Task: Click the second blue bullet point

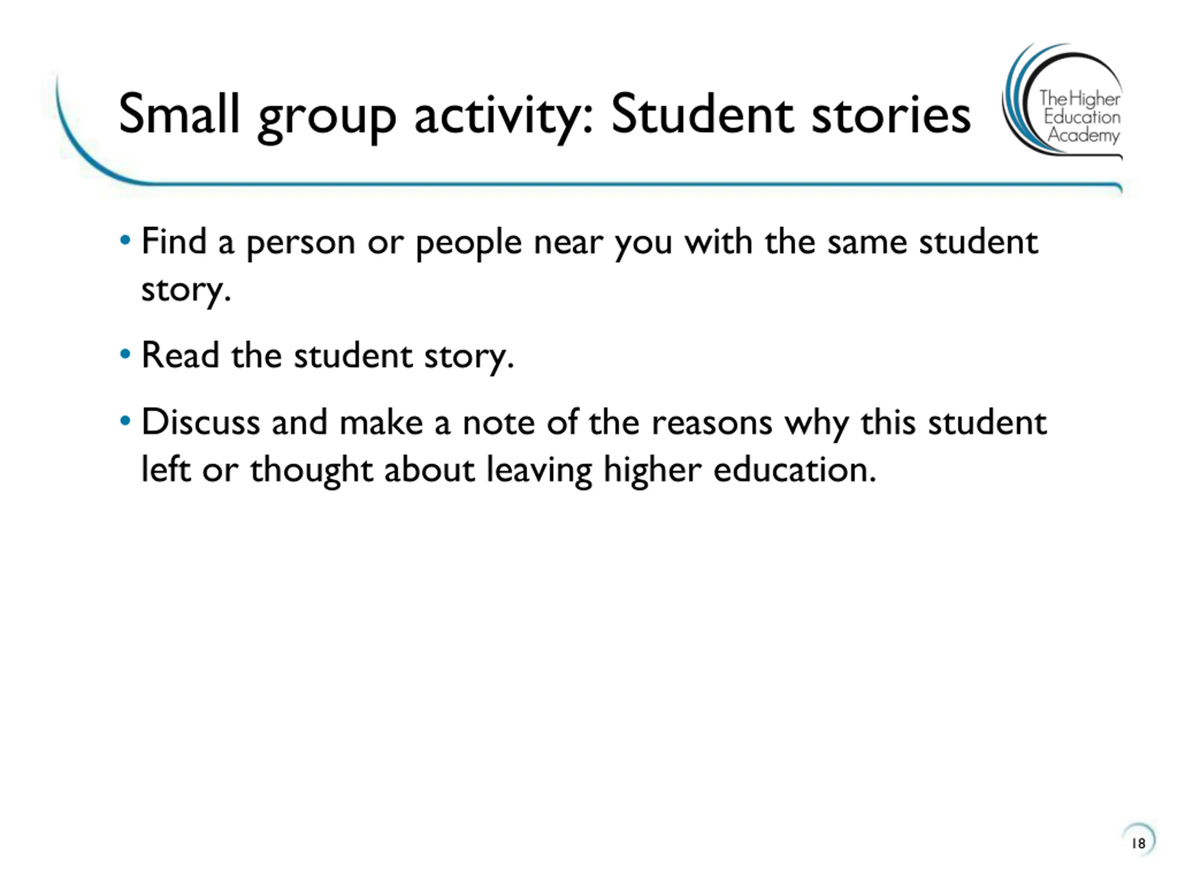Action: click(x=125, y=354)
